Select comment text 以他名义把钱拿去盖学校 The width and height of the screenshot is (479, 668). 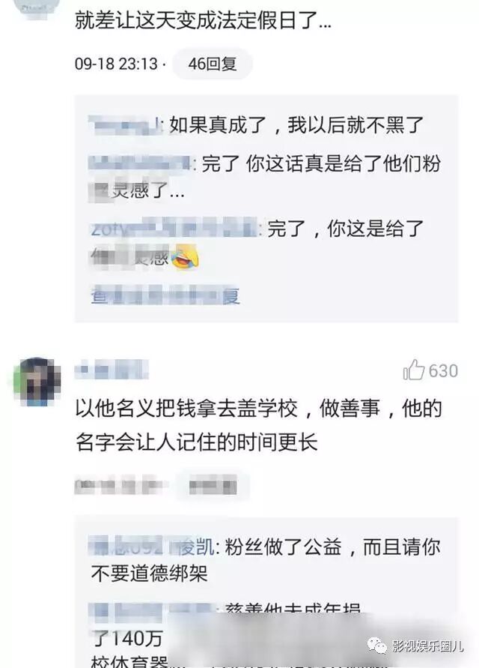coord(187,408)
